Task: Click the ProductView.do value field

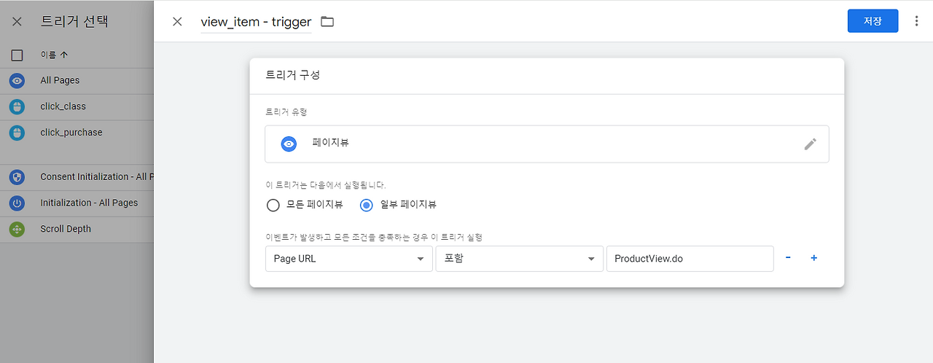Action: (690, 259)
